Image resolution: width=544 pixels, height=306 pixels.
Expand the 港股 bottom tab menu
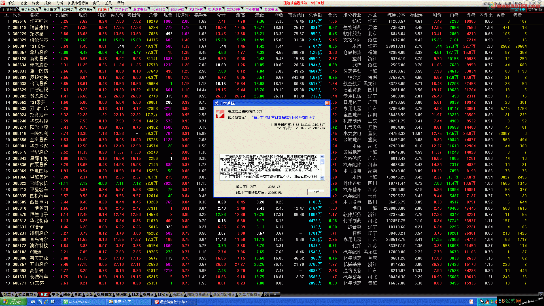pyautogui.click(x=178, y=294)
